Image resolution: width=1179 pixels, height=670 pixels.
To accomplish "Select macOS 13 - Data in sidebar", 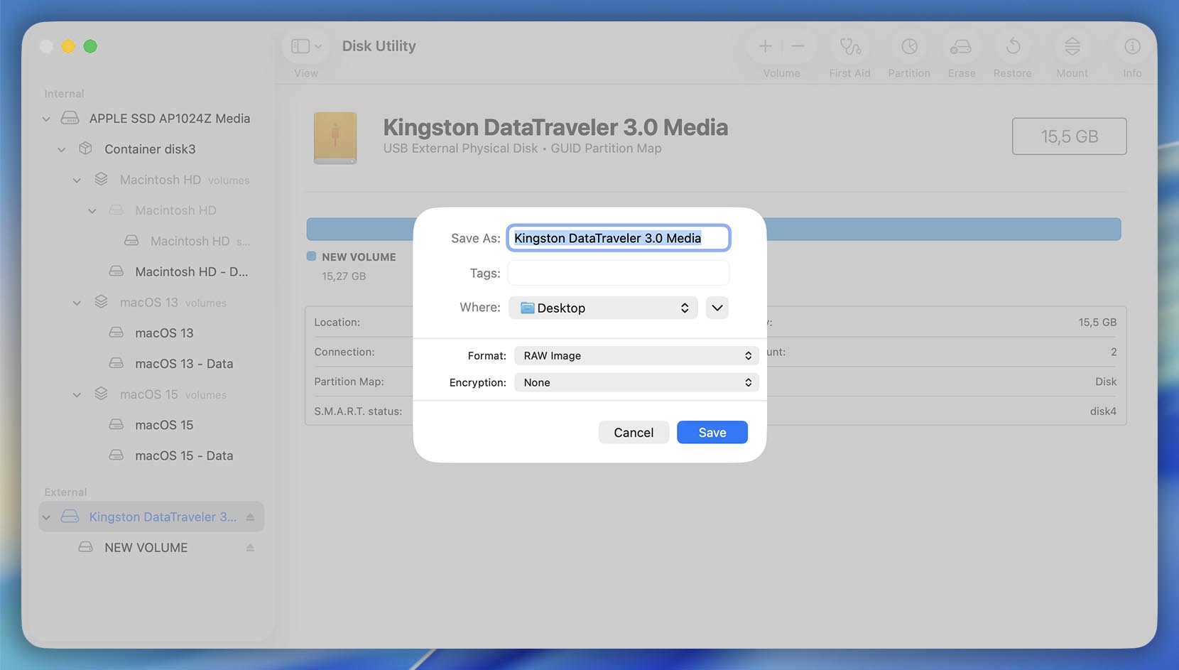I will tap(184, 363).
